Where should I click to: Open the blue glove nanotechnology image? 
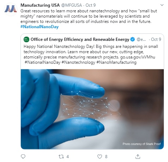92,109
